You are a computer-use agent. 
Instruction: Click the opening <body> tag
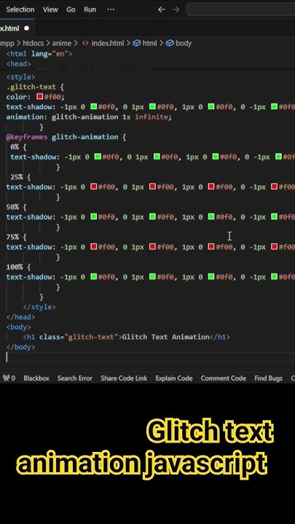coord(18,327)
